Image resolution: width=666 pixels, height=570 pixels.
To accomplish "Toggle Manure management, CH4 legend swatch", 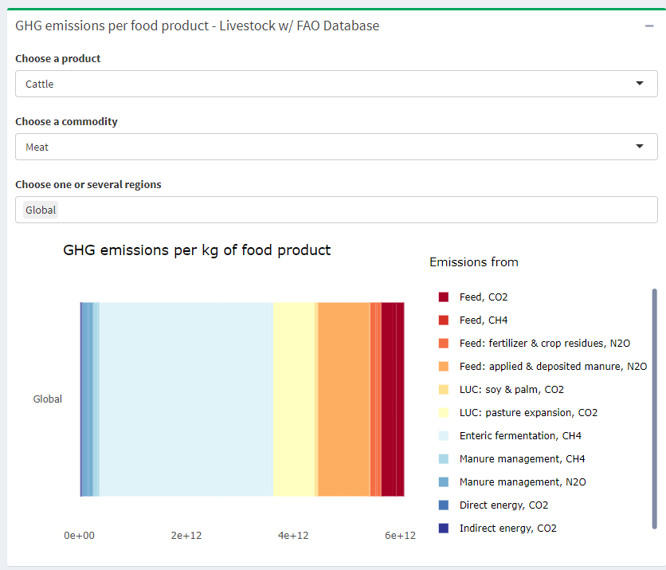I will point(444,459).
